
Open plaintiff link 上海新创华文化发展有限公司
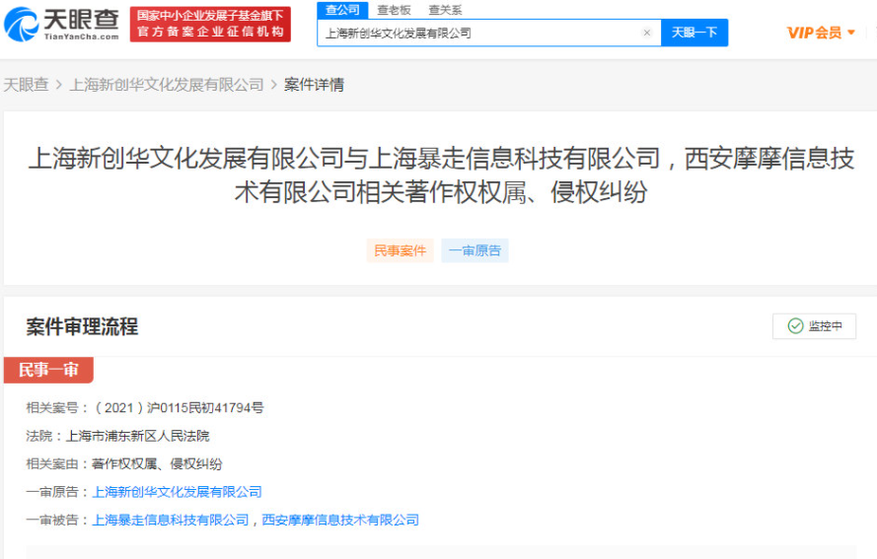coord(177,492)
